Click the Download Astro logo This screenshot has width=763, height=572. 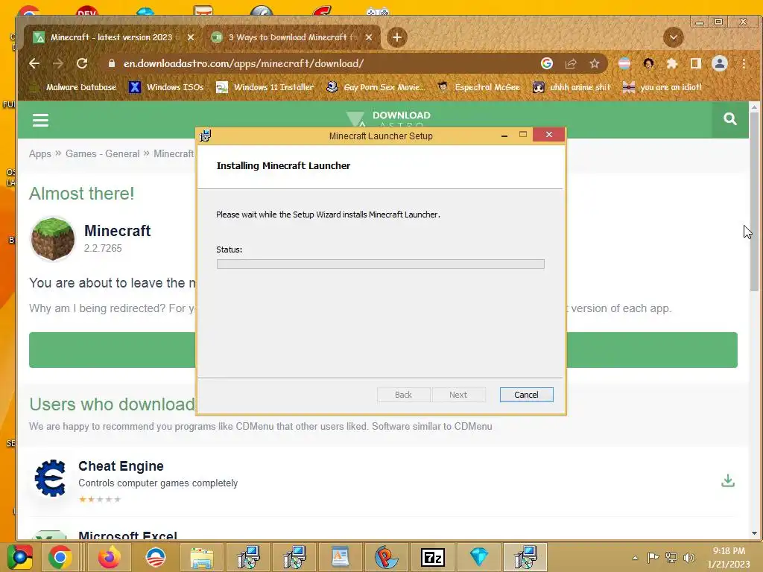click(389, 118)
